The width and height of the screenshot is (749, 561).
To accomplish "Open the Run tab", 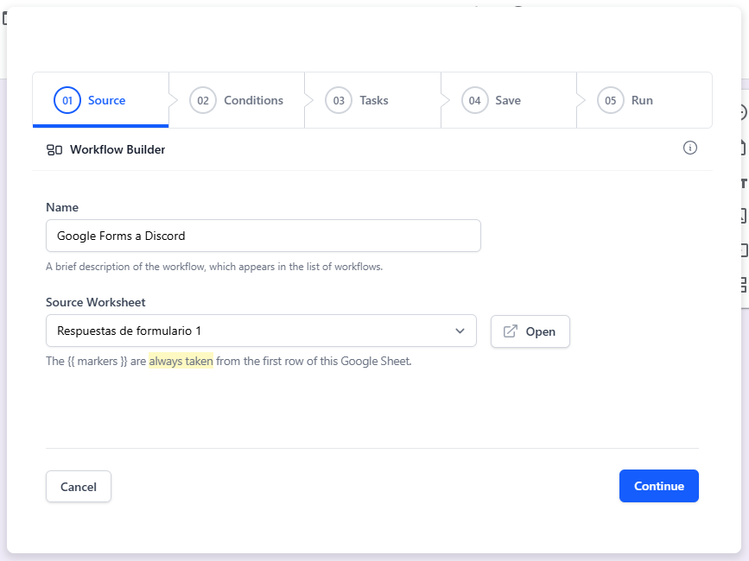I will (x=642, y=100).
